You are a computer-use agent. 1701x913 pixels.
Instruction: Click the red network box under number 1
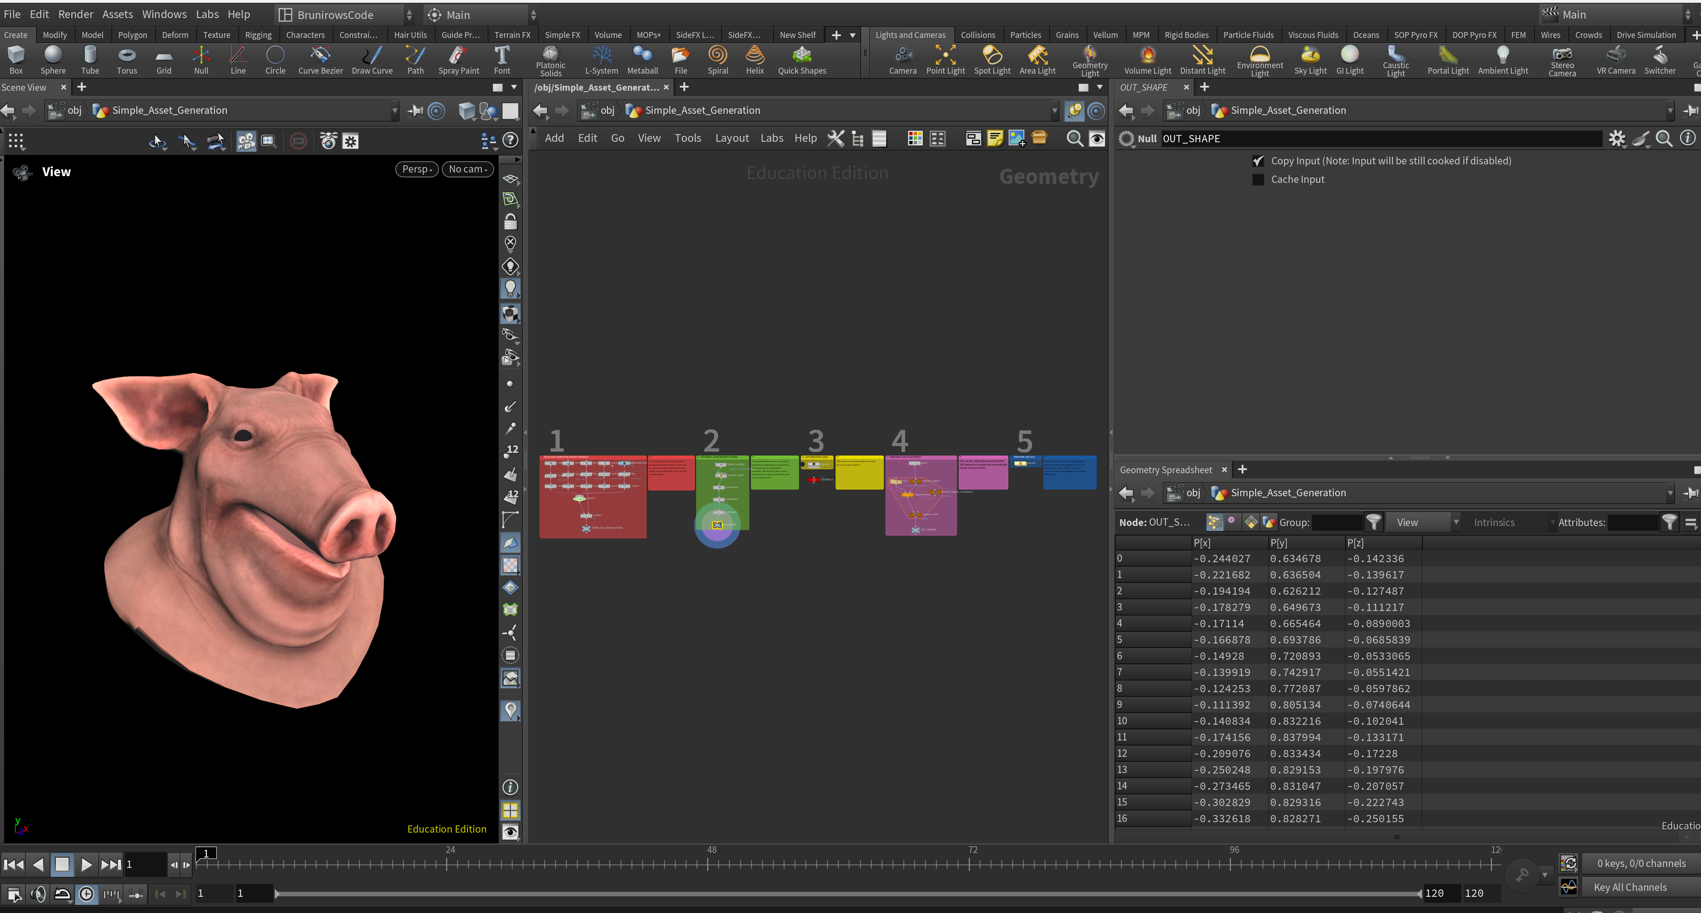(x=592, y=496)
